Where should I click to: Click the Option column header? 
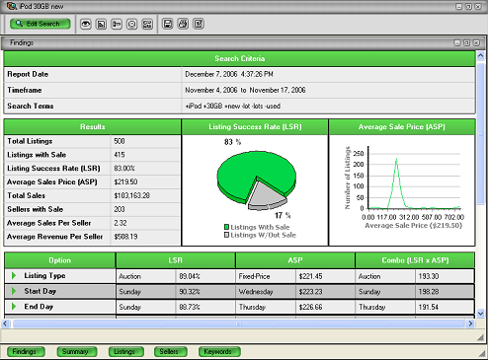60,260
